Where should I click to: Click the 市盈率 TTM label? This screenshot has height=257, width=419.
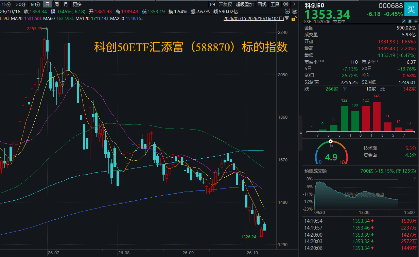point(314,62)
